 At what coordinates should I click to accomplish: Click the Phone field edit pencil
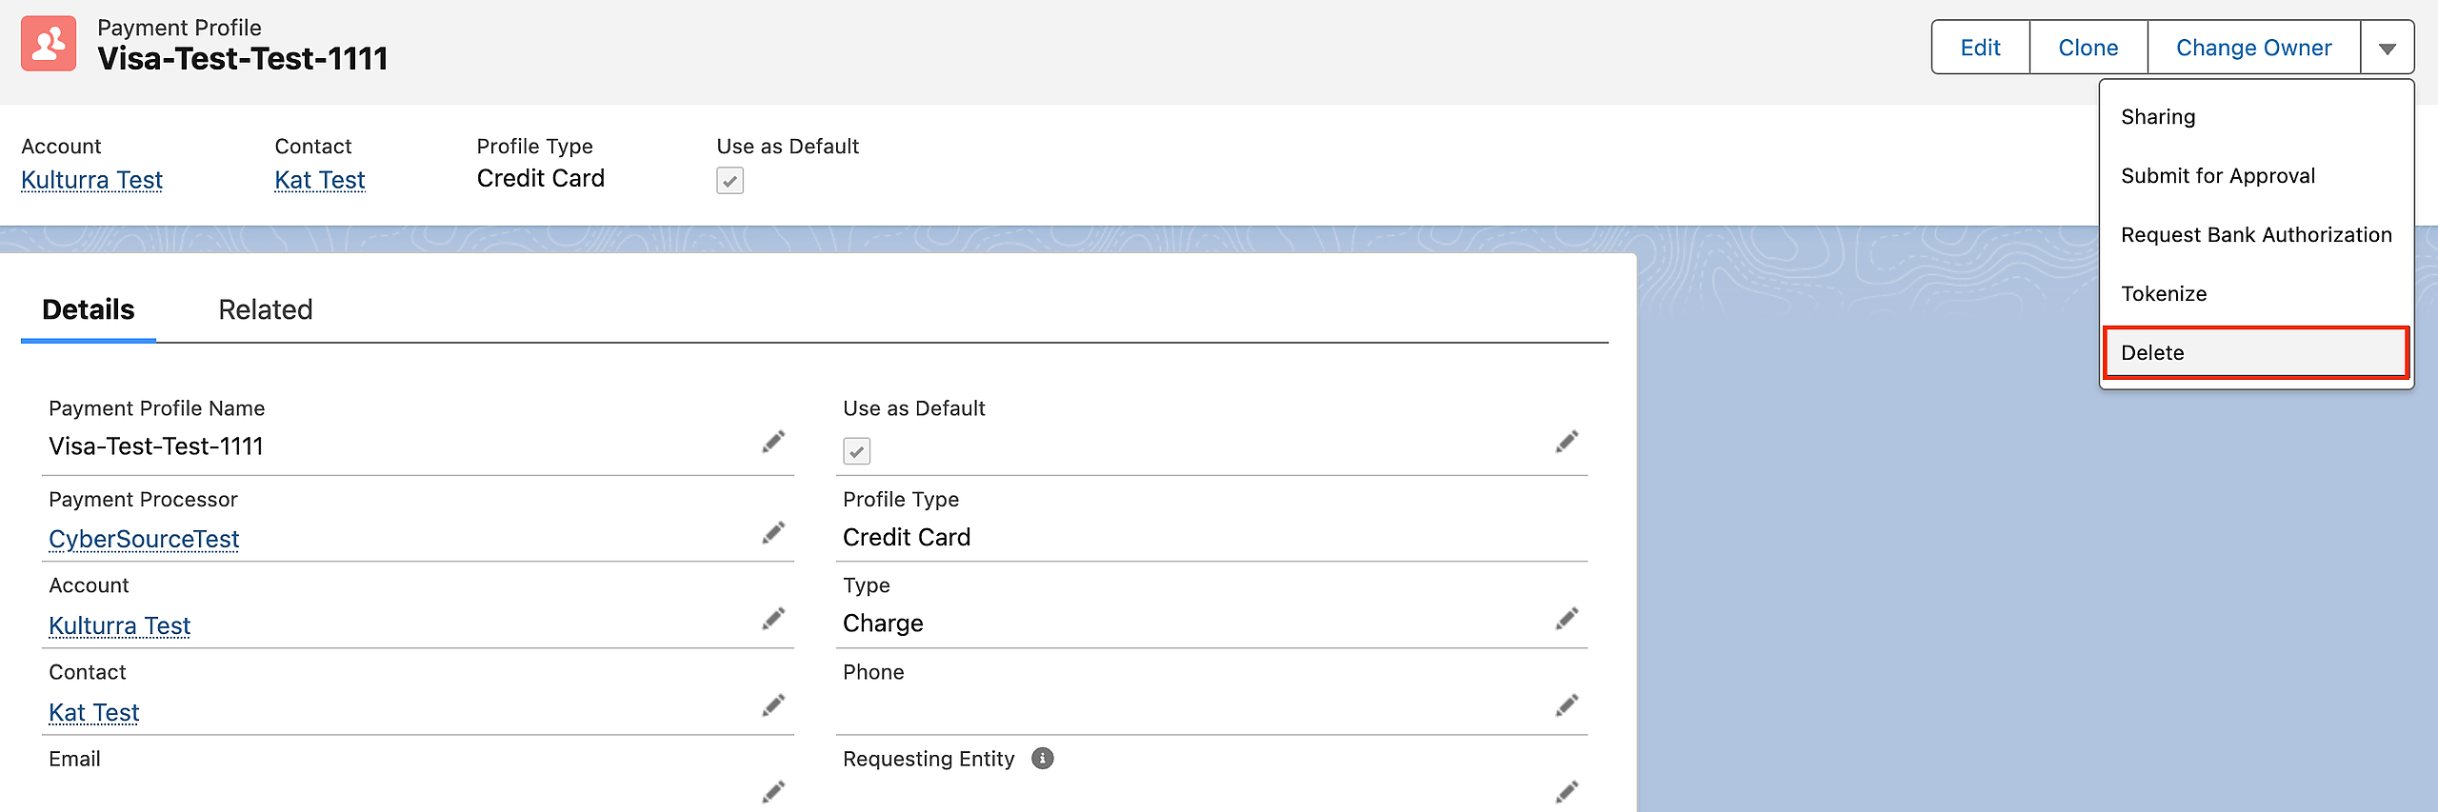[x=1567, y=705]
